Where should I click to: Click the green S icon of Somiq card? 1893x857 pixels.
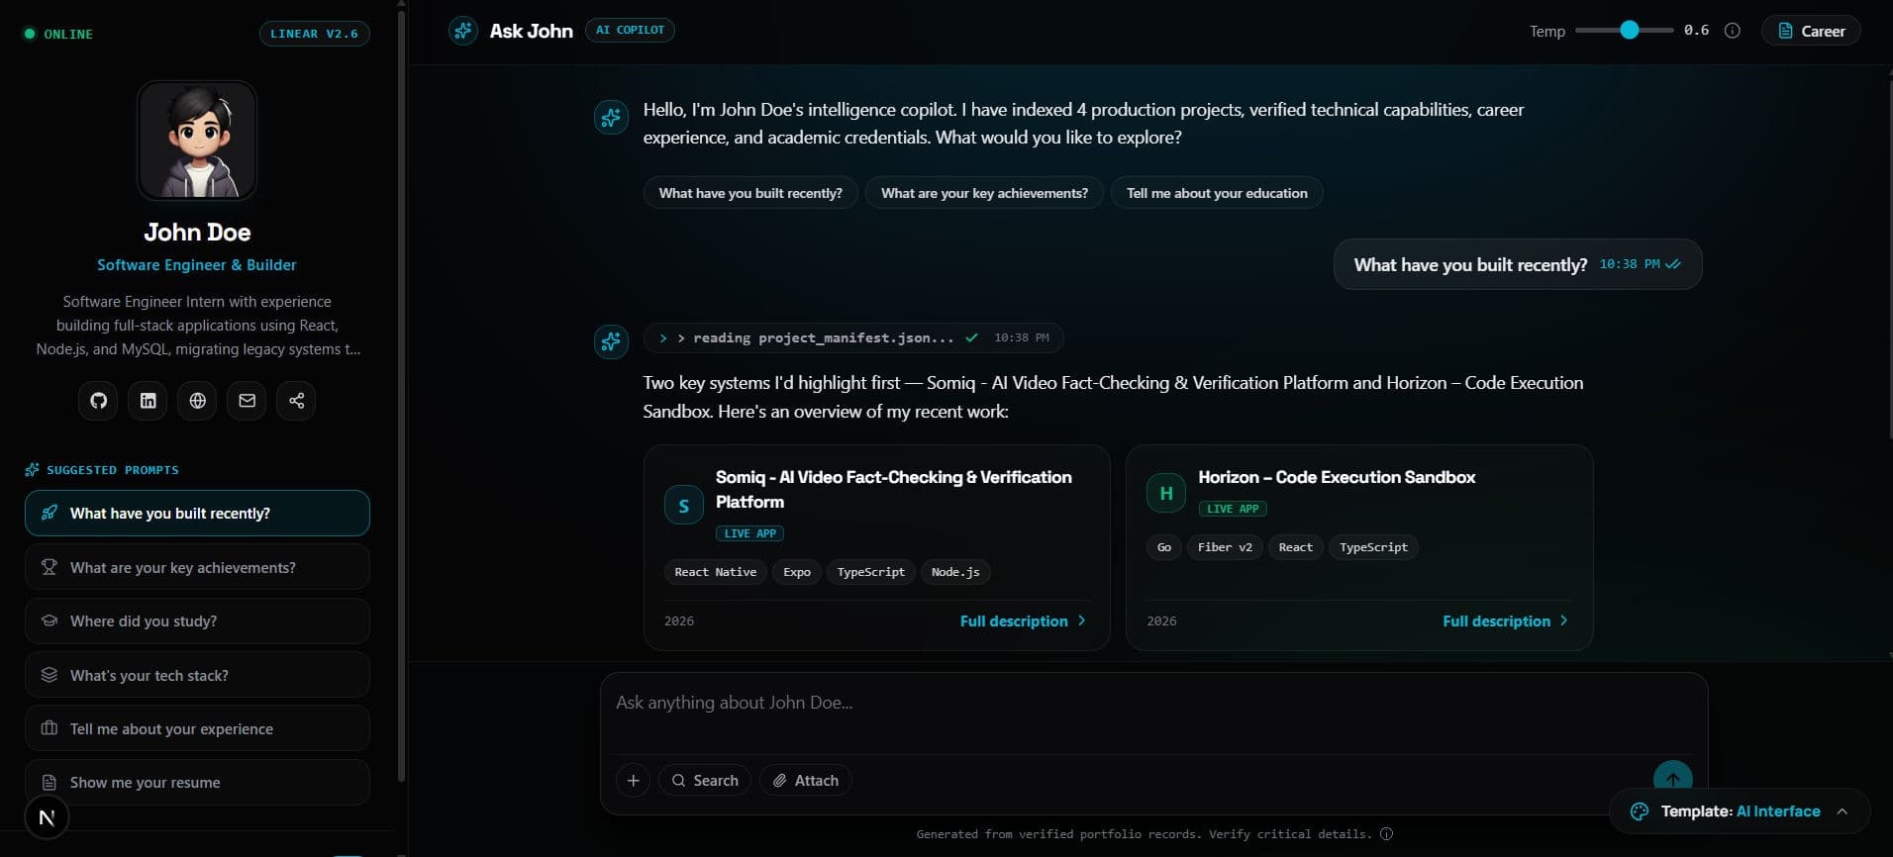coord(683,505)
